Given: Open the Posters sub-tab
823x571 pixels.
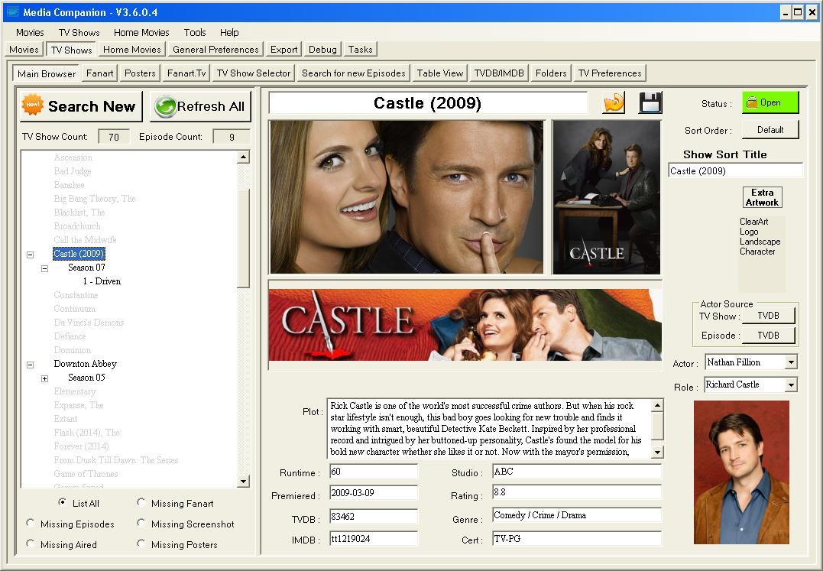Looking at the screenshot, I should 140,73.
